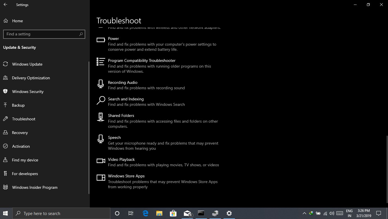The width and height of the screenshot is (388, 219).
Task: Open the Wi-Fi network tray icon
Action: coord(325,213)
